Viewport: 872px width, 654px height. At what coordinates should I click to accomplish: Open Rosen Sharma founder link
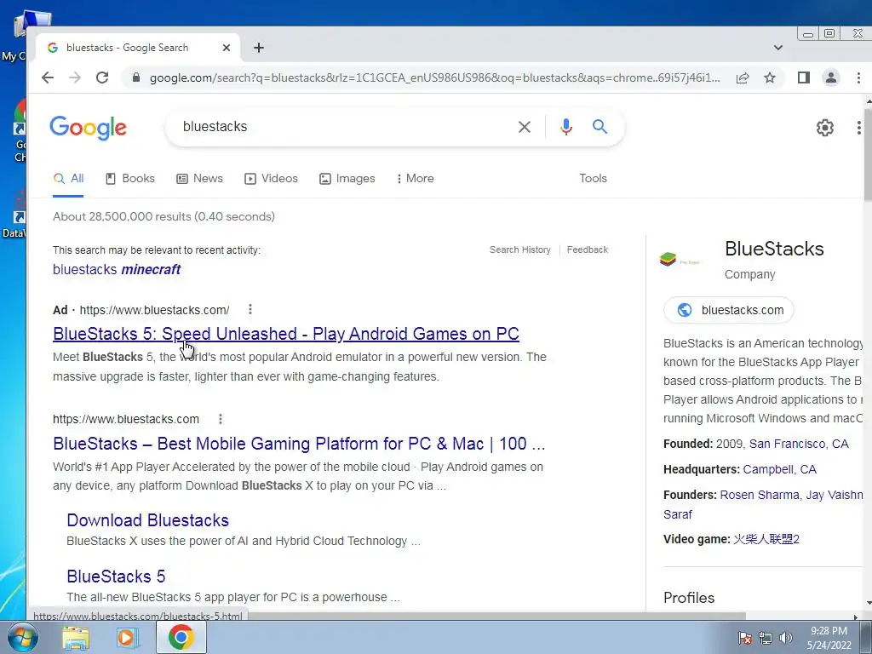760,495
